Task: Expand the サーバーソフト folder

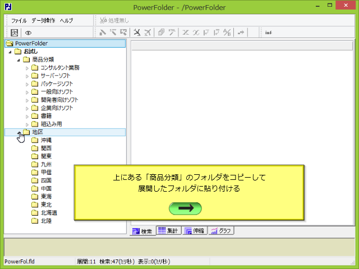Action: click(27, 76)
